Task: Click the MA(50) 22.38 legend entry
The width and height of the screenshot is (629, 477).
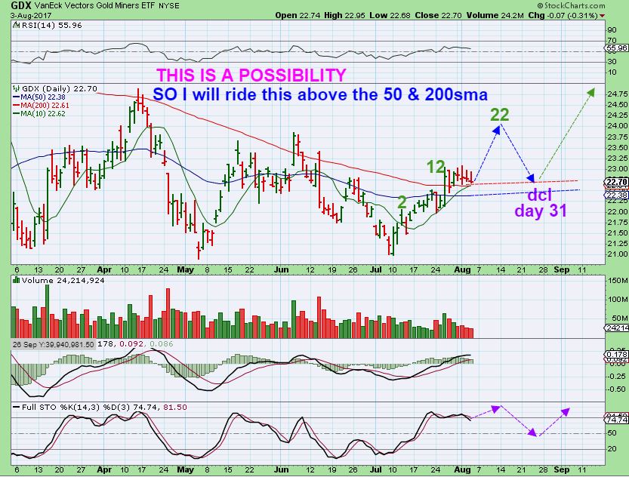Action: tap(39, 97)
